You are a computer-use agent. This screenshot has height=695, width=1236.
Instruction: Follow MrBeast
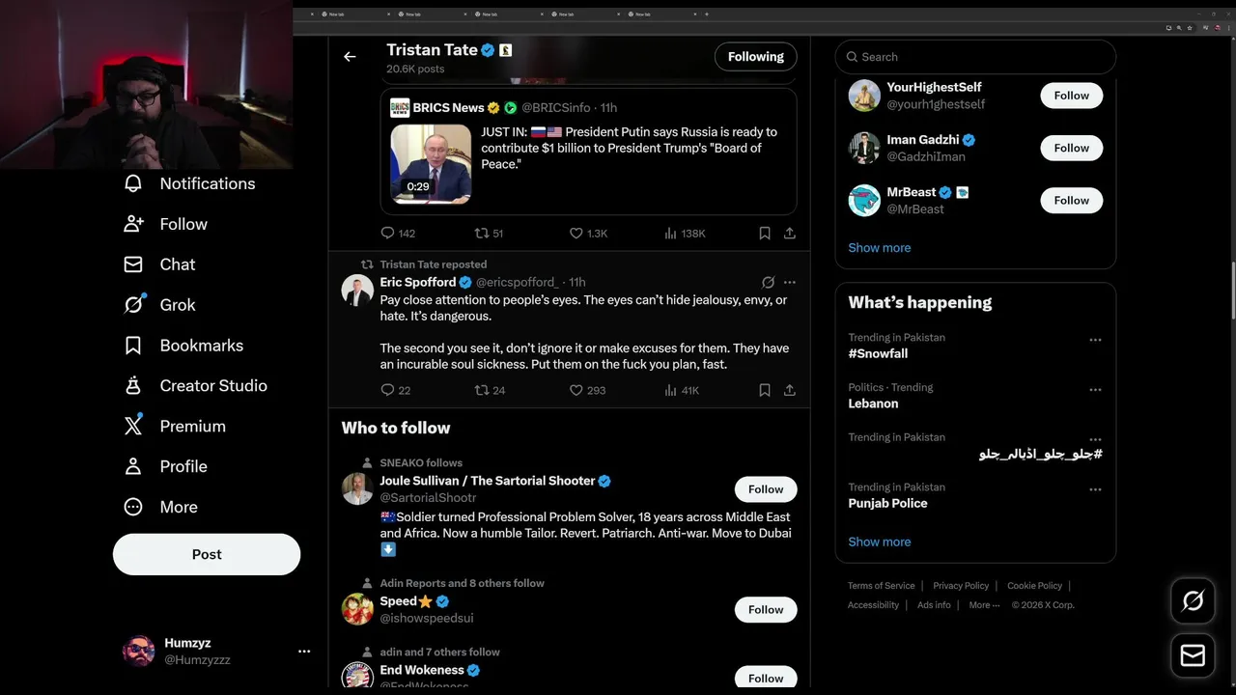click(1071, 200)
